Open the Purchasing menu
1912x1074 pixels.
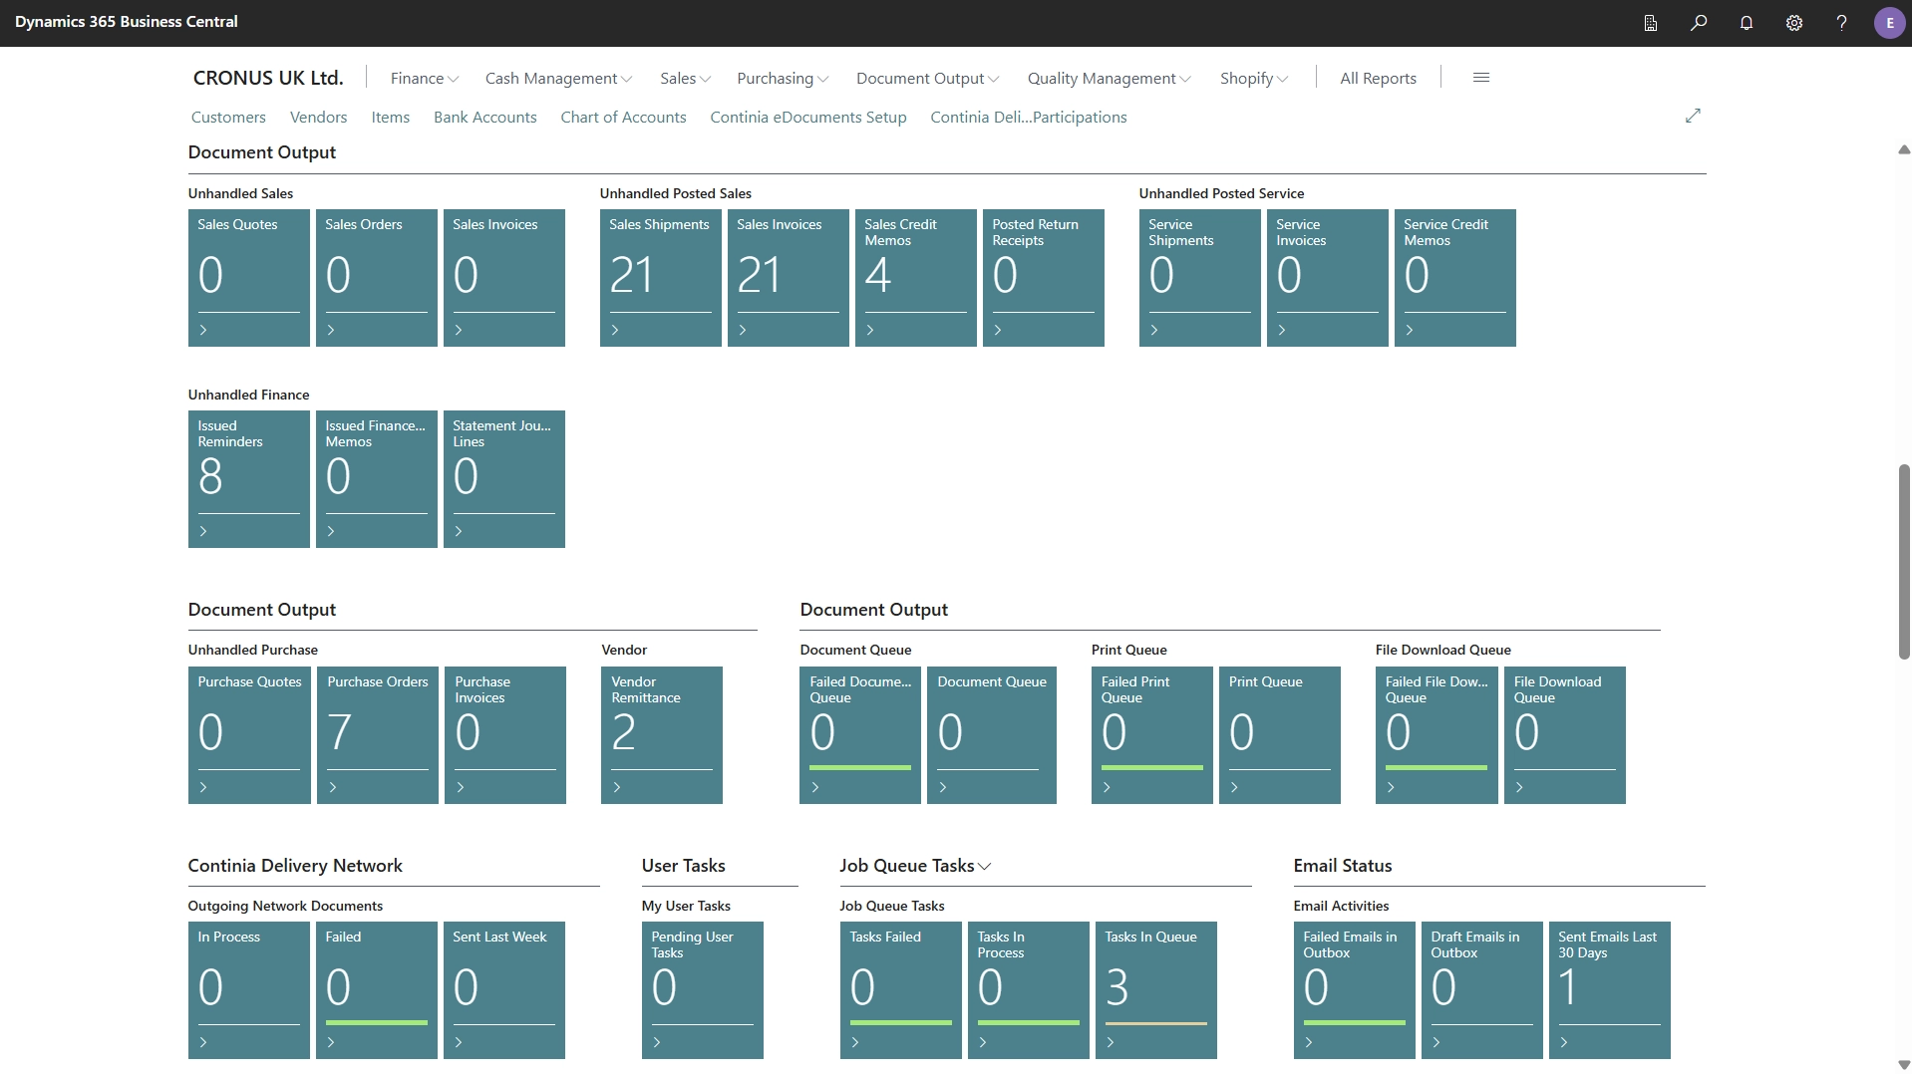pos(783,78)
